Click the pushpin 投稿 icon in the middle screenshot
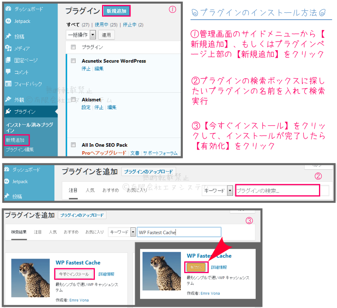The image size is (337, 308). click(x=7, y=196)
